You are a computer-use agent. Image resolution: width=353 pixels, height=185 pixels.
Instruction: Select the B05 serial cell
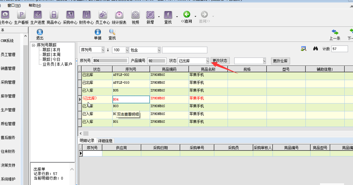pos(131,91)
